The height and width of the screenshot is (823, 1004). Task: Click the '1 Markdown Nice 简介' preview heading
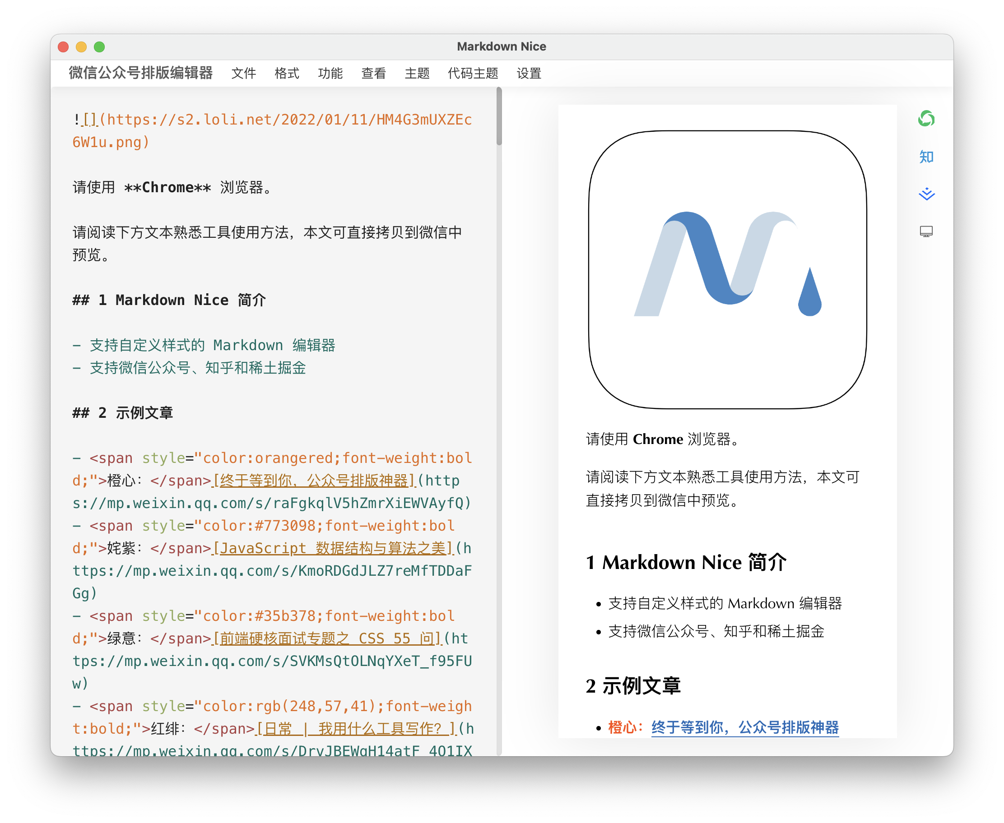tap(686, 562)
